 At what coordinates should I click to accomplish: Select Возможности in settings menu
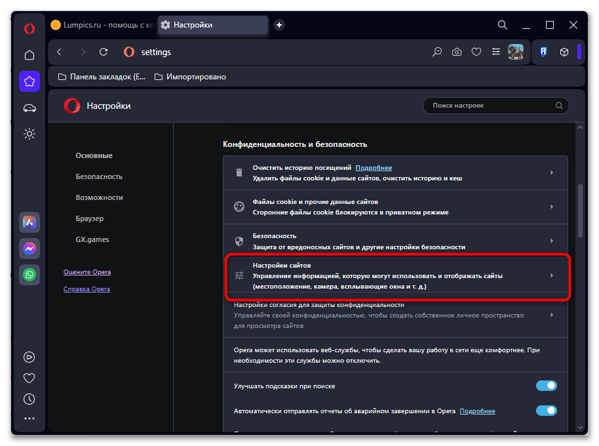(100, 197)
